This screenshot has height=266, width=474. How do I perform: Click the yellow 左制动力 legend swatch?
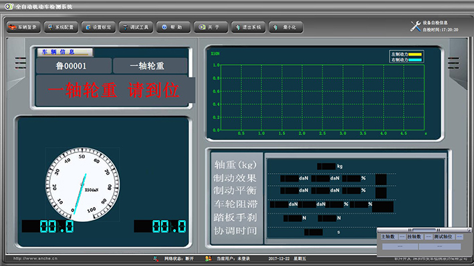coord(414,54)
